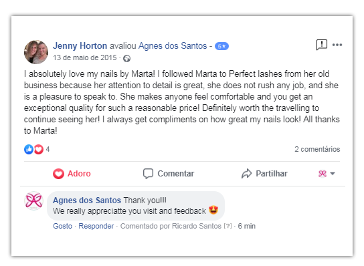Click Responder under the comment
Screen dimensions: 364x266
pyautogui.click(x=96, y=226)
